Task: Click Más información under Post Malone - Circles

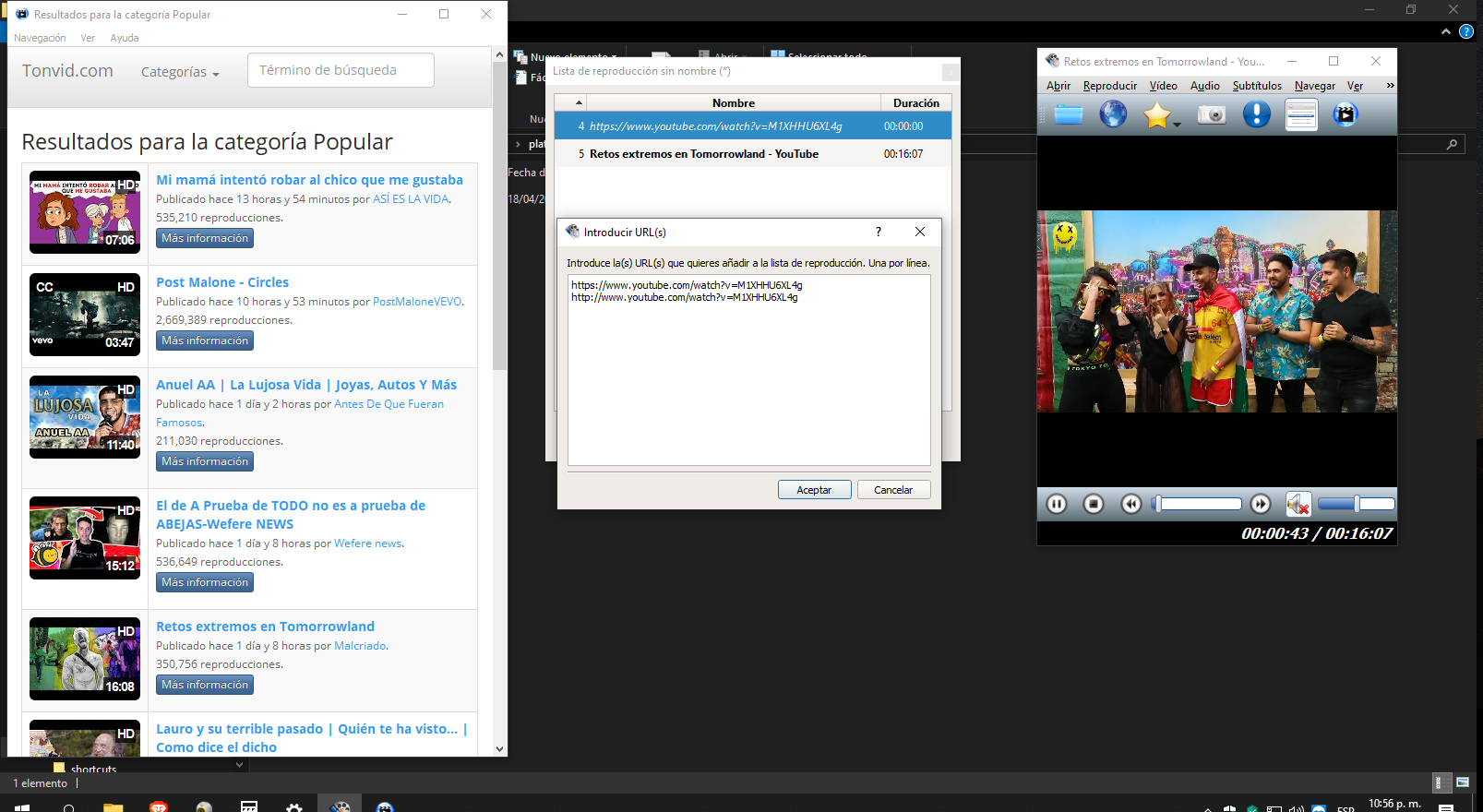Action: 205,340
